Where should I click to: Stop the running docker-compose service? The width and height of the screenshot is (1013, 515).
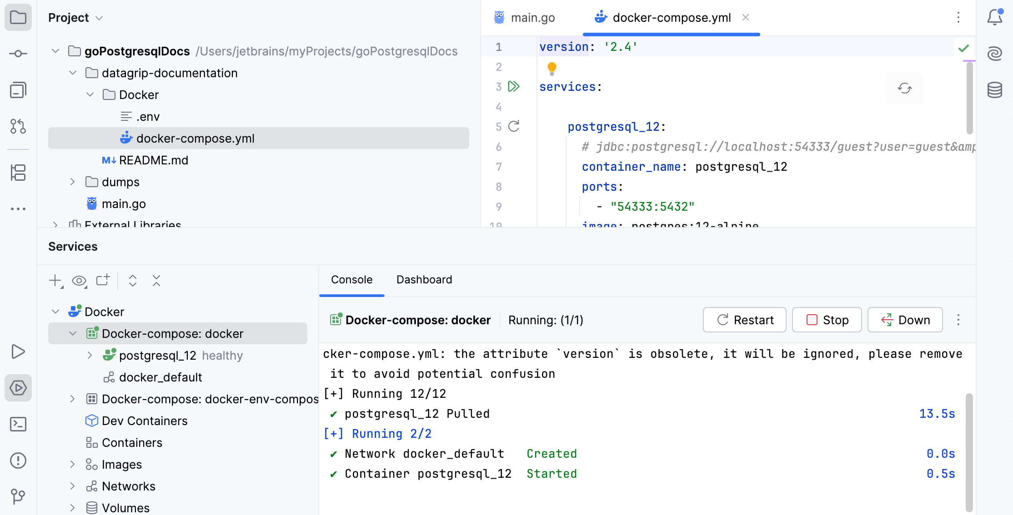click(827, 320)
